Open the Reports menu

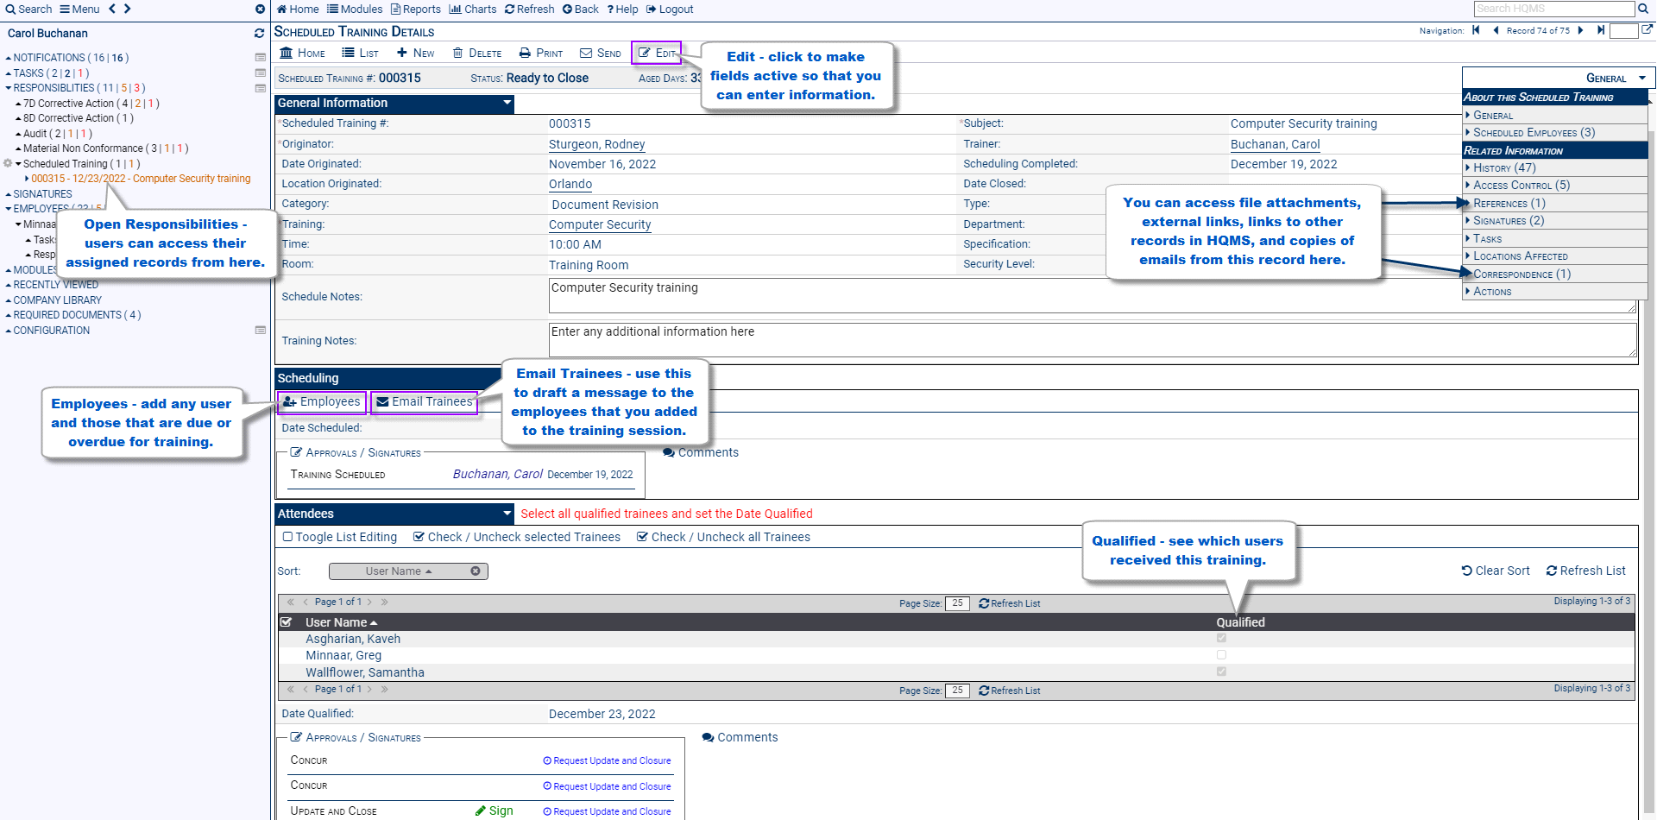(415, 9)
